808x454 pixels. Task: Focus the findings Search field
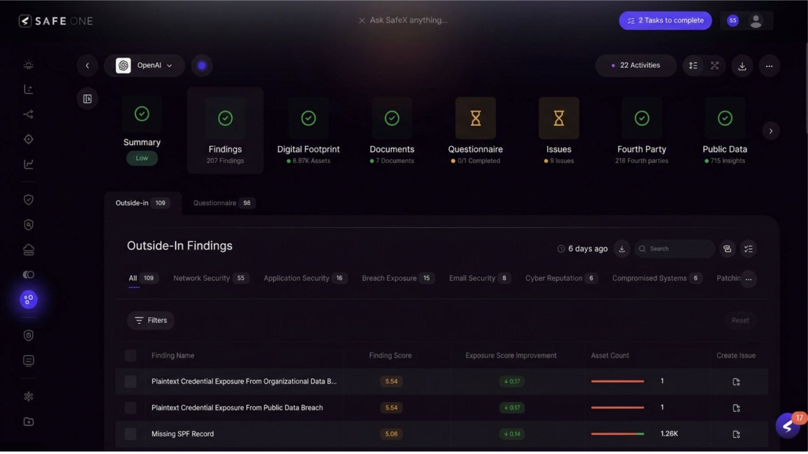pyautogui.click(x=675, y=249)
